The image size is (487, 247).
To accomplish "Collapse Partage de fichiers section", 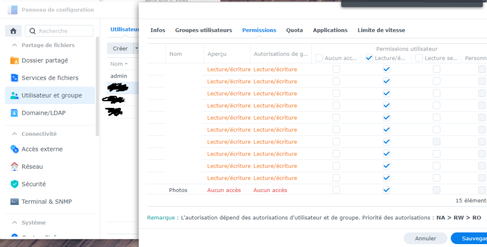I will [14, 45].
